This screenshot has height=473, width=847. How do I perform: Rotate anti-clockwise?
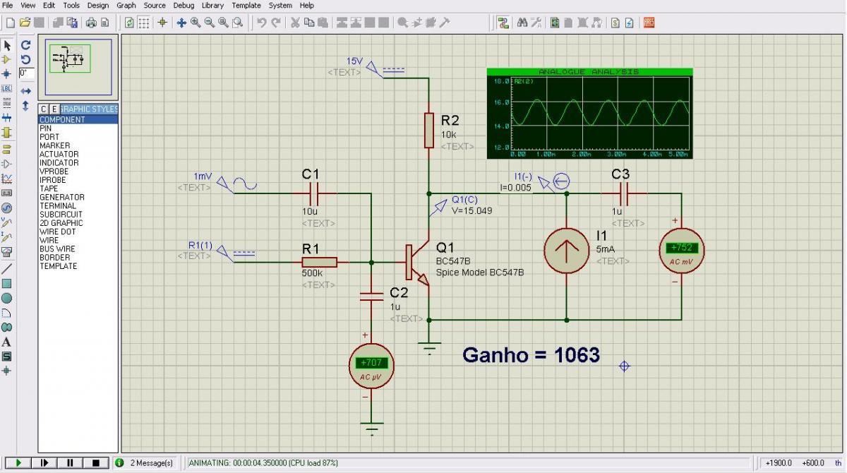25,59
